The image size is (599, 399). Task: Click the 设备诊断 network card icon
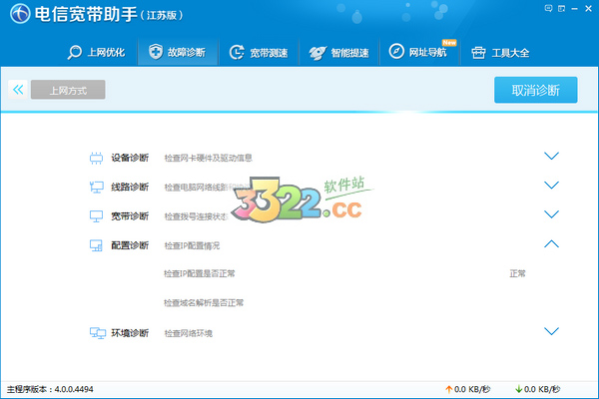click(x=96, y=158)
